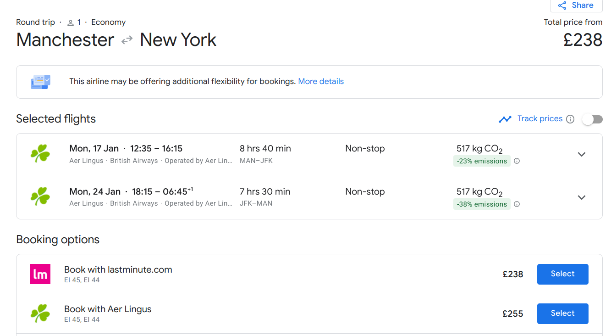Click the booking flexibility notice icon
The image size is (611, 336).
(40, 82)
